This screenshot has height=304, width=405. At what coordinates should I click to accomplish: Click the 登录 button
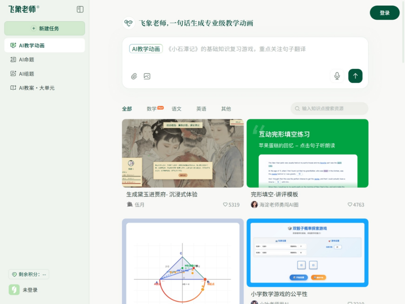[x=384, y=13]
